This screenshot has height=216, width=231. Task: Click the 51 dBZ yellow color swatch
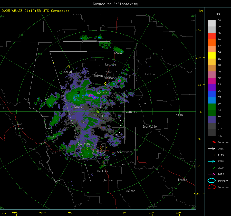(211, 55)
